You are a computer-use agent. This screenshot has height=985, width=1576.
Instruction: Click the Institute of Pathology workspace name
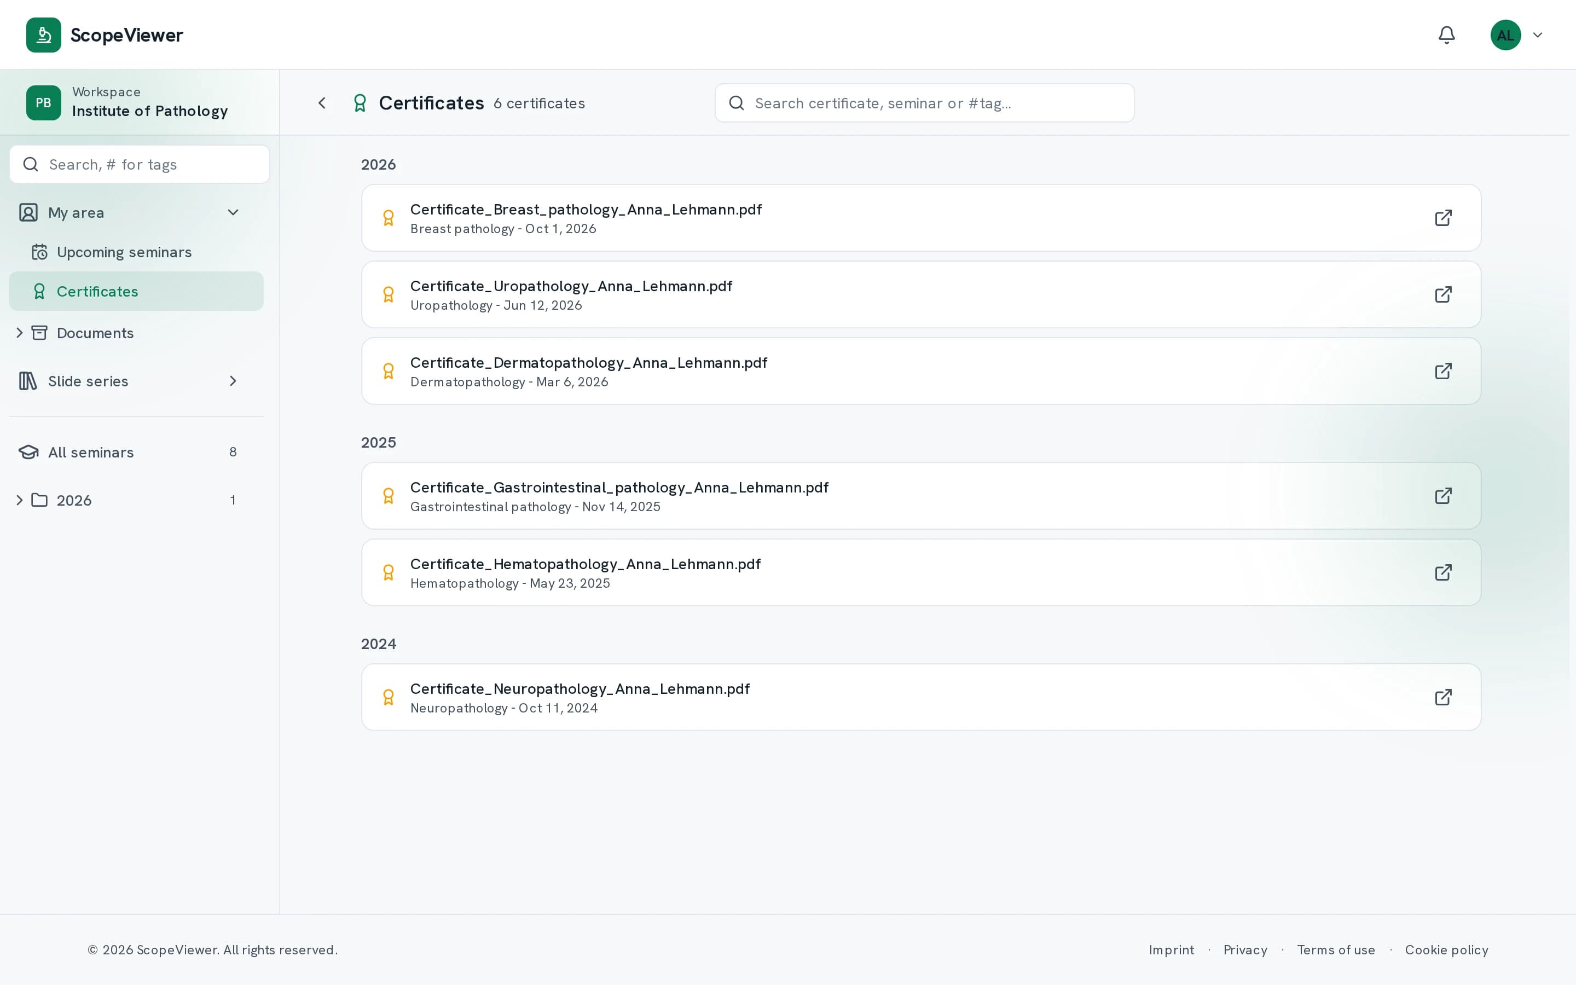tap(150, 112)
